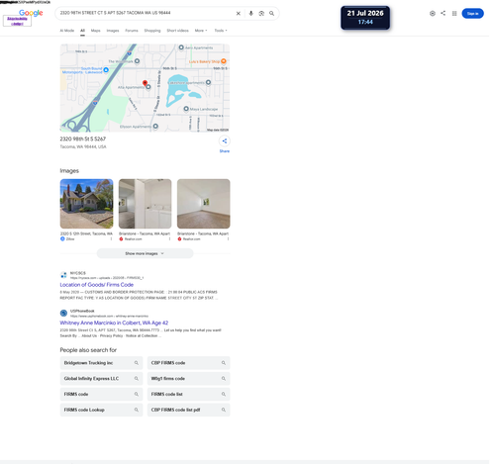Clear the search query with X icon
This screenshot has height=464, width=495.
[238, 14]
